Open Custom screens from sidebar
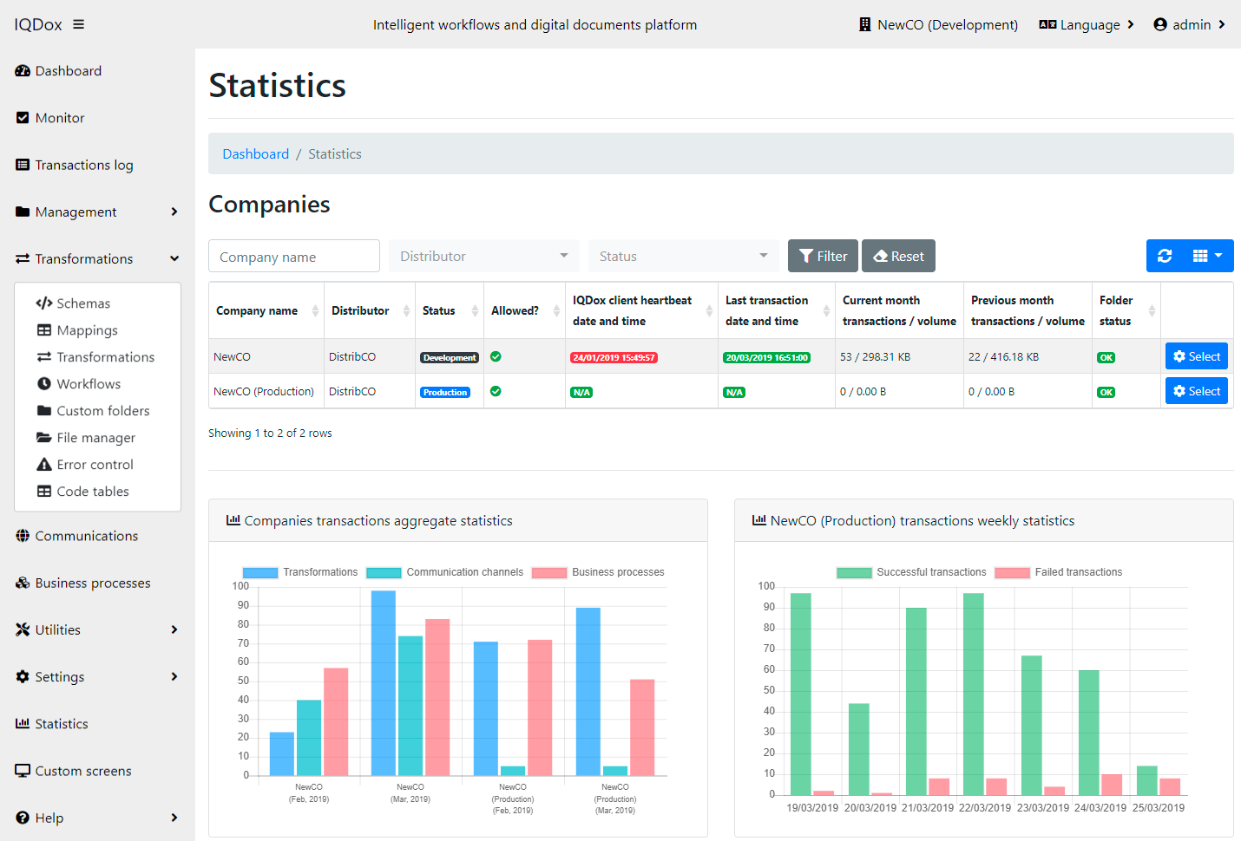 tap(82, 771)
